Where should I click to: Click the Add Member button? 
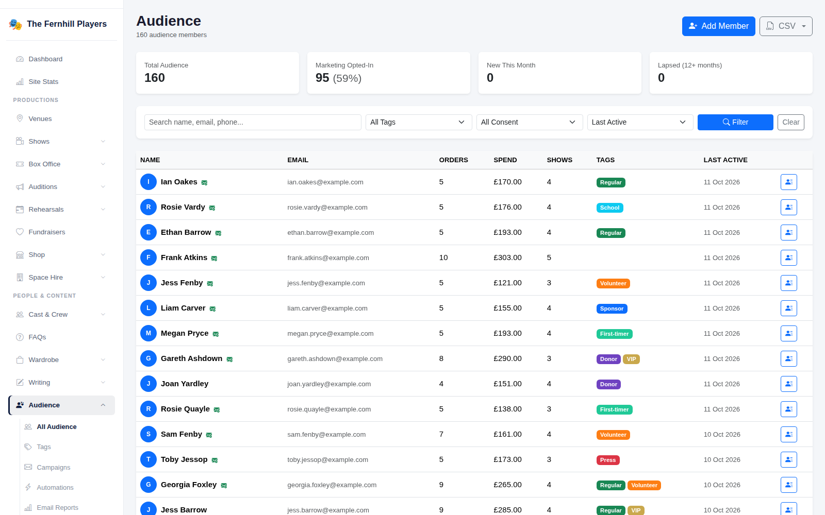click(718, 26)
